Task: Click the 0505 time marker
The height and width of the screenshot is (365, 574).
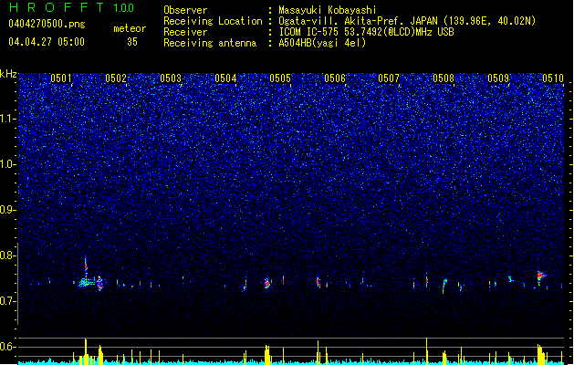Action: click(x=280, y=78)
